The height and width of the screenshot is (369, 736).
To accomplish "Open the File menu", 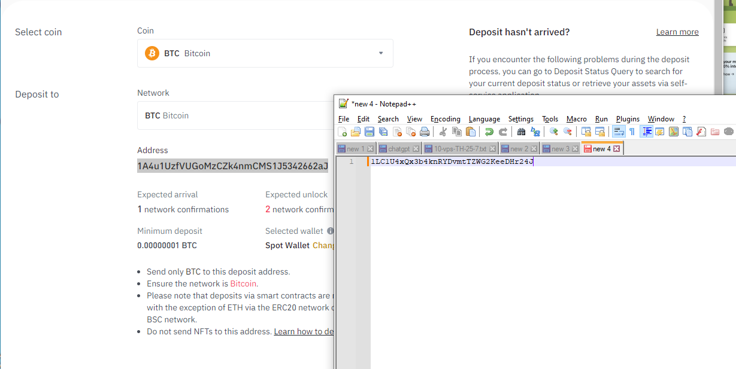I will 344,119.
